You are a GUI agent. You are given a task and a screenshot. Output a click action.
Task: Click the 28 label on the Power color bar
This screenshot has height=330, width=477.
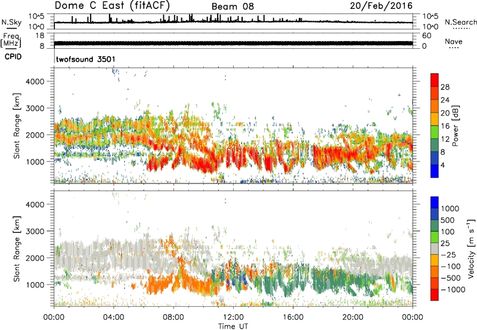pos(445,87)
